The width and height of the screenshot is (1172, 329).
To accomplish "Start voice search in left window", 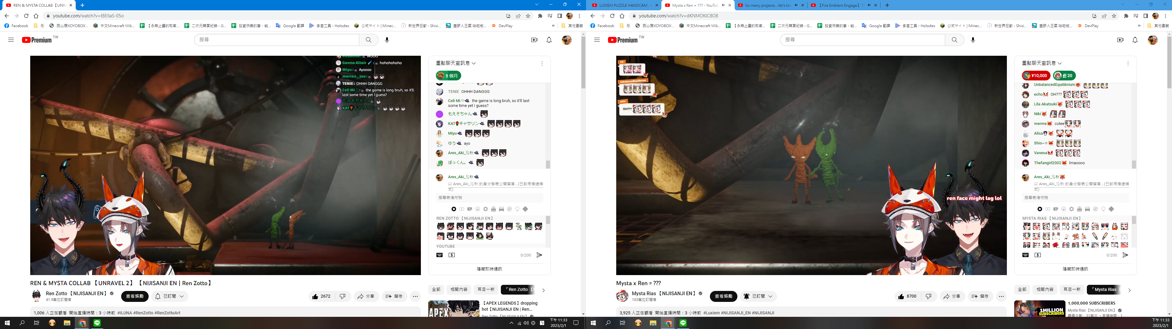I will point(387,40).
